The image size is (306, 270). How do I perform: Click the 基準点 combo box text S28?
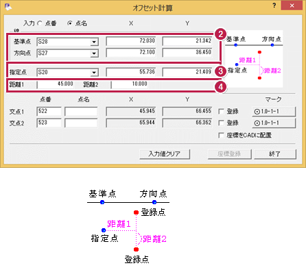tap(43, 42)
